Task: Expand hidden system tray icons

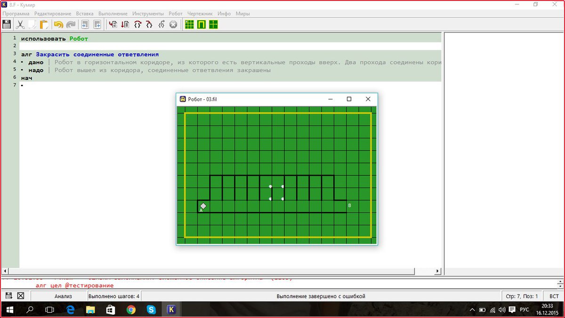Action: (472, 310)
